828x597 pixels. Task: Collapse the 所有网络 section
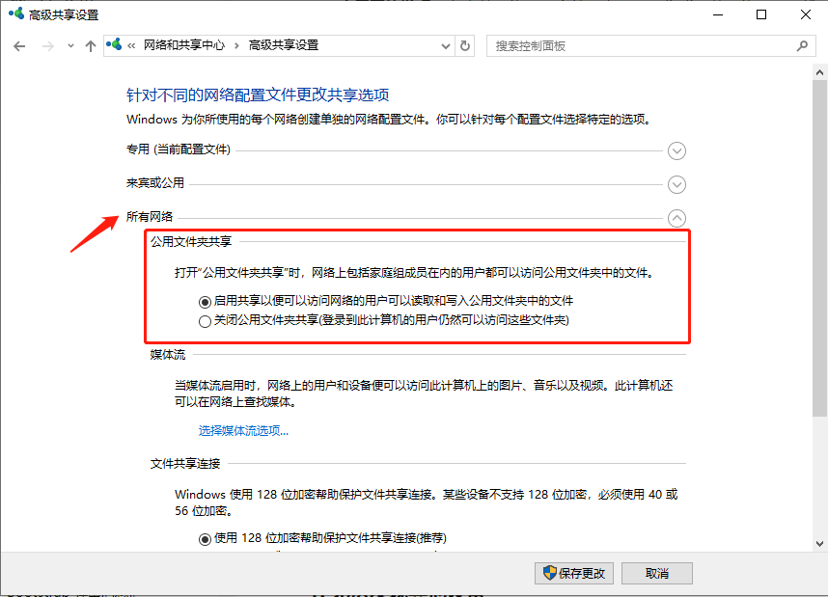676,218
